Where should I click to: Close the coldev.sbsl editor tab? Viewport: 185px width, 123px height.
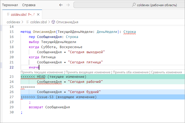[39, 14]
